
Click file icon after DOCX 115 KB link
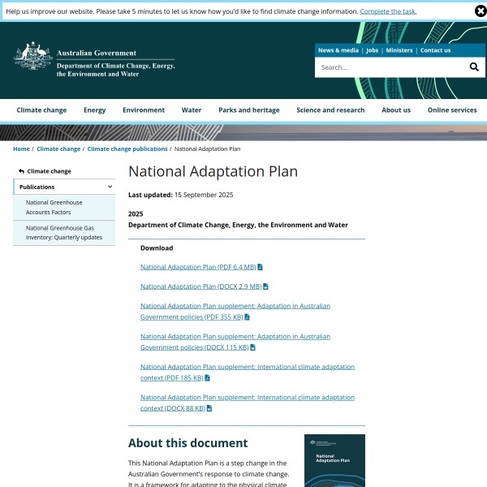tap(252, 347)
